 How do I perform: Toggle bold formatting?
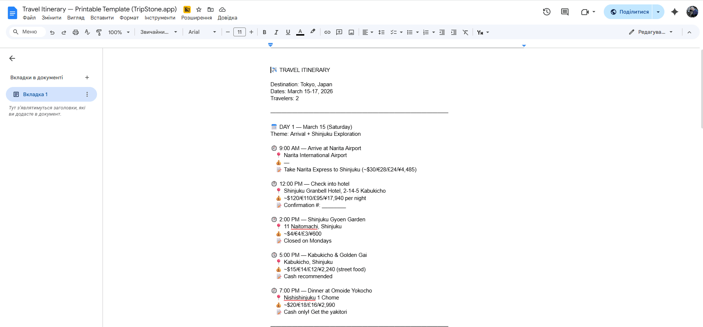click(264, 32)
